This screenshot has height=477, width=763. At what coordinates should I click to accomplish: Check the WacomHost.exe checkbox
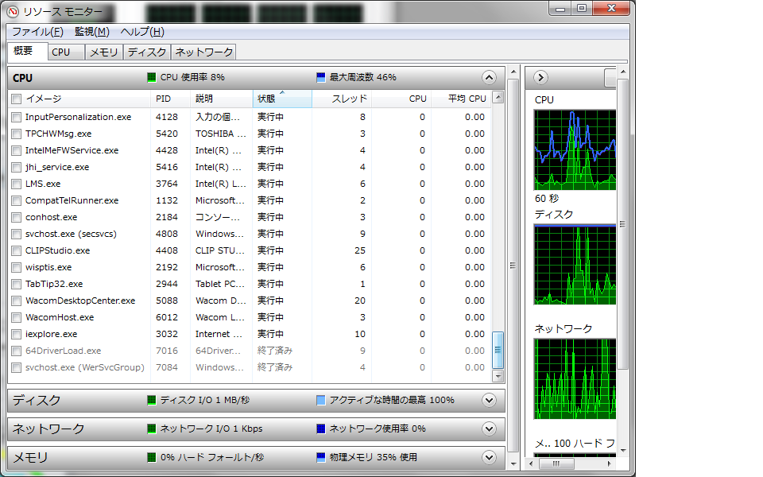[17, 317]
